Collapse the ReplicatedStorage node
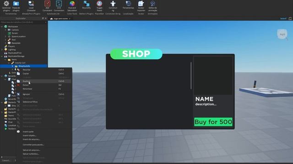The image size is (293, 164). pos(2,56)
